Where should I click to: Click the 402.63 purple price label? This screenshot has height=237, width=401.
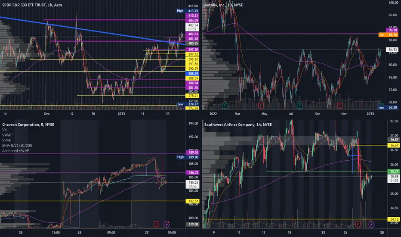(x=193, y=34)
